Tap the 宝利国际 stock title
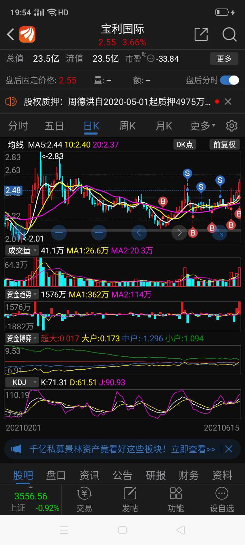The width and height of the screenshot is (245, 545). (x=122, y=29)
